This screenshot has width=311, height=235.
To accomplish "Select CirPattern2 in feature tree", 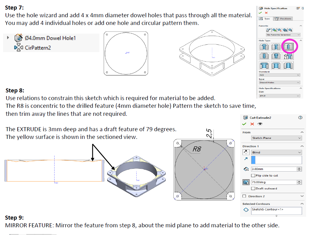I will point(38,48).
